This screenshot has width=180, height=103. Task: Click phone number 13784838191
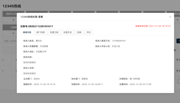(x=119, y=41)
